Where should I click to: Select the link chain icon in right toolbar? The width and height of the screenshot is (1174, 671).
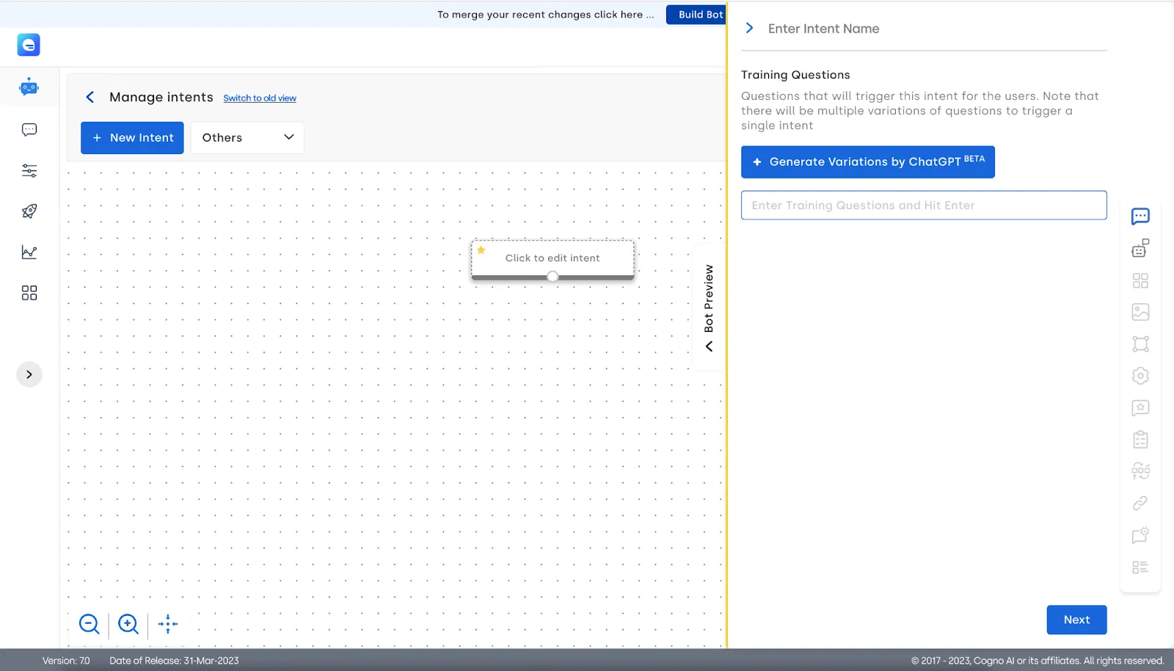click(1140, 503)
